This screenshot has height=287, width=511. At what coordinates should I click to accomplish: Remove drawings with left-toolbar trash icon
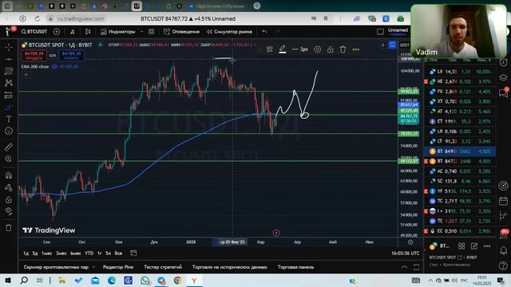[x=9, y=228]
